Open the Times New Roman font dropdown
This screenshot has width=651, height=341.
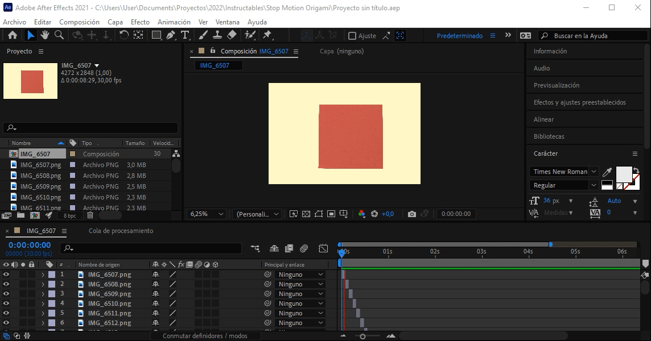(x=564, y=172)
